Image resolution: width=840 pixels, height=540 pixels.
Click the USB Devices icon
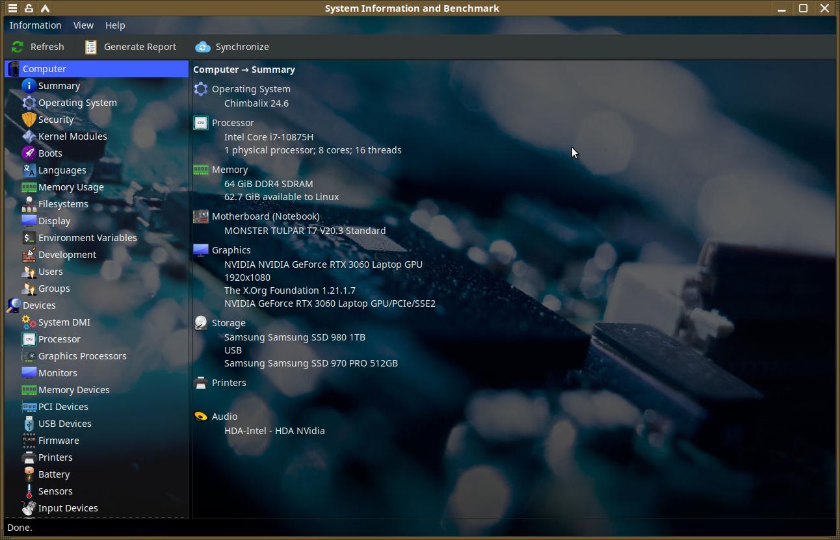[x=29, y=424]
